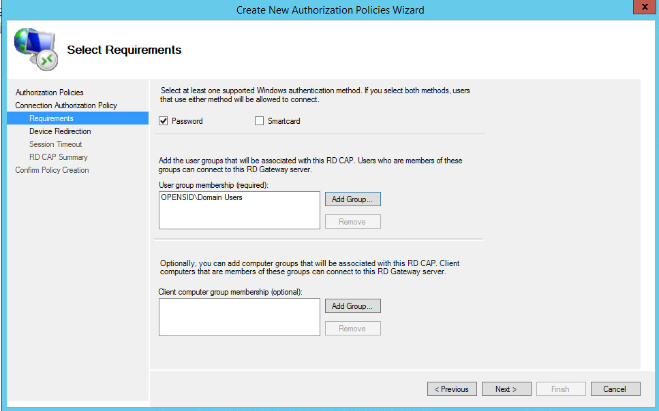
Task: Open the Authorization Policies step
Action: point(50,93)
